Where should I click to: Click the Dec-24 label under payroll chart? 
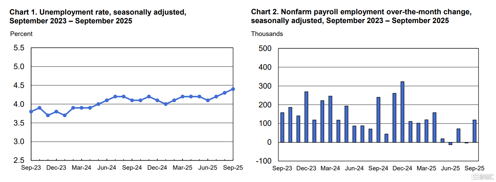pos(402,168)
